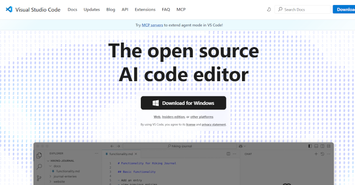Toggle the dark theme moon icon
The width and height of the screenshot is (355, 185).
pos(269,10)
